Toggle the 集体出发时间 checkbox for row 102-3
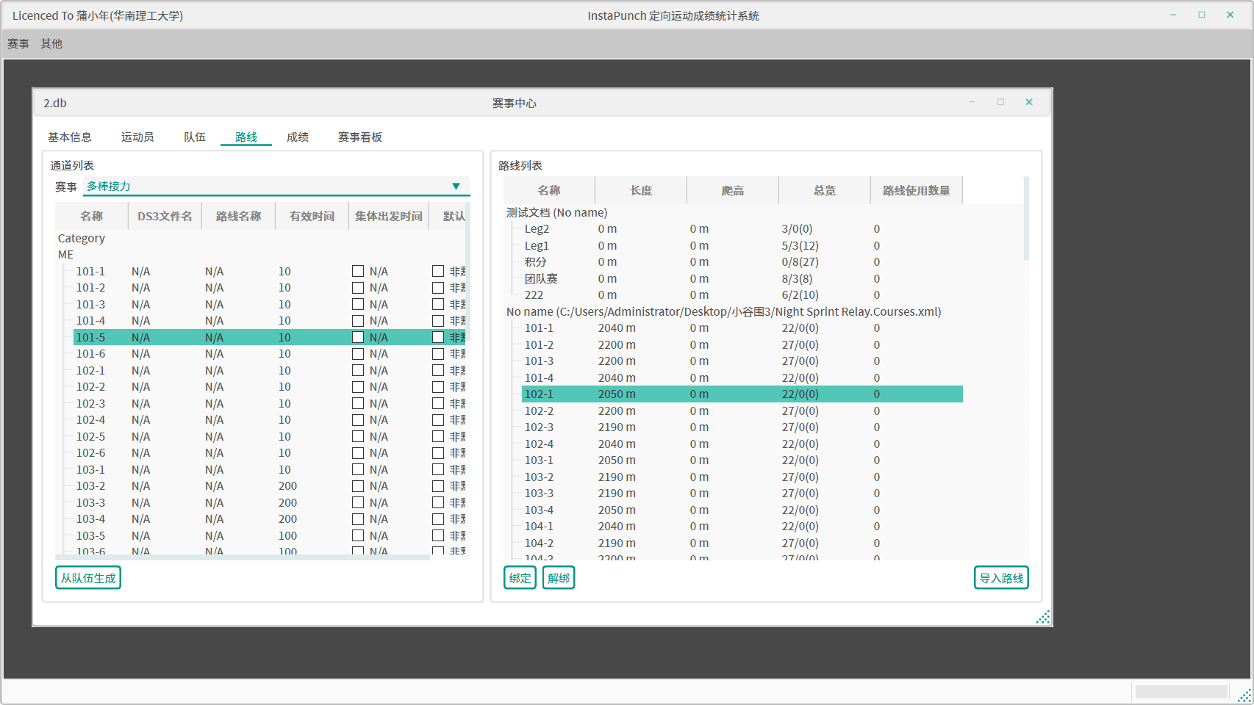 358,404
